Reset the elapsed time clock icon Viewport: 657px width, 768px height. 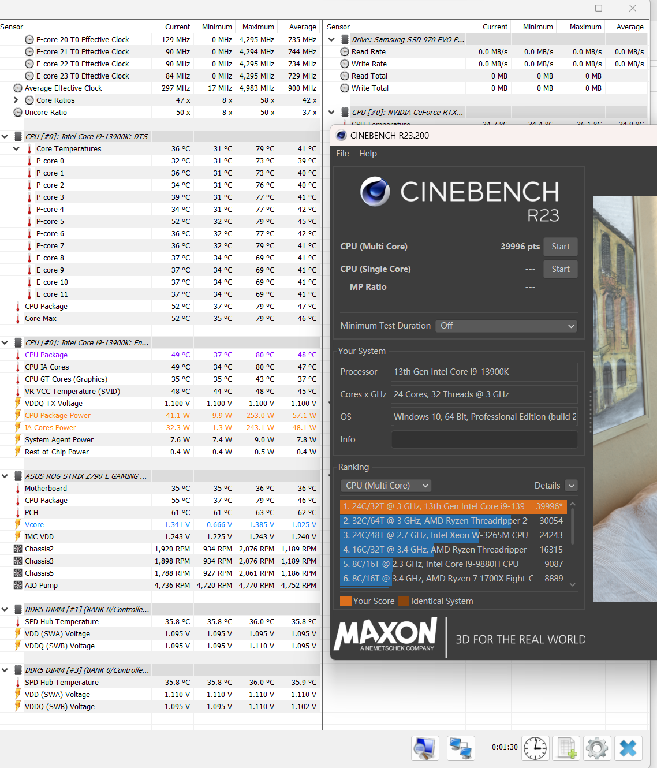coord(535,748)
